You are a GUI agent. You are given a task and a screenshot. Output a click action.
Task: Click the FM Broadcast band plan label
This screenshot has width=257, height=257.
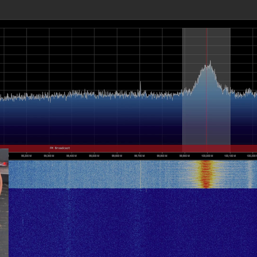tap(60, 148)
